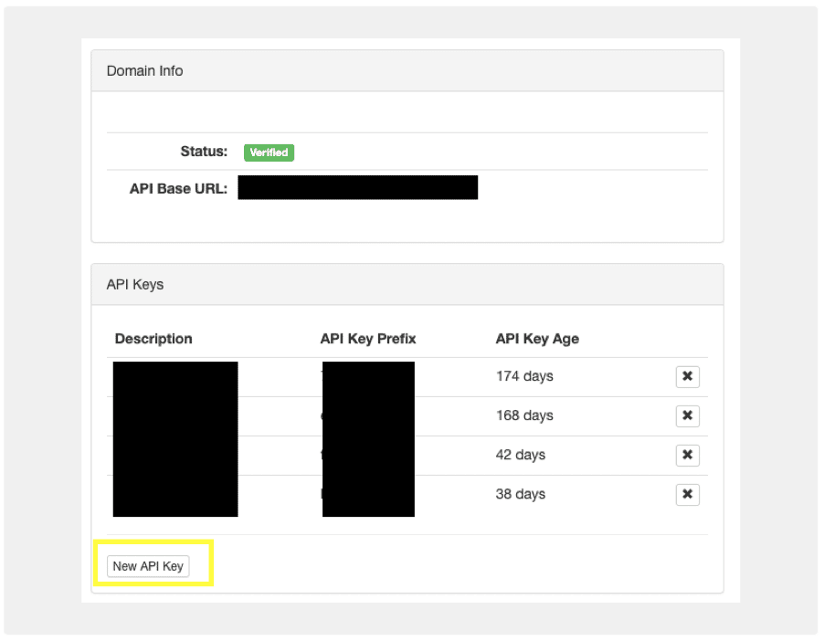824x641 pixels.
Task: Sort by the API Key Age column
Action: [x=537, y=339]
